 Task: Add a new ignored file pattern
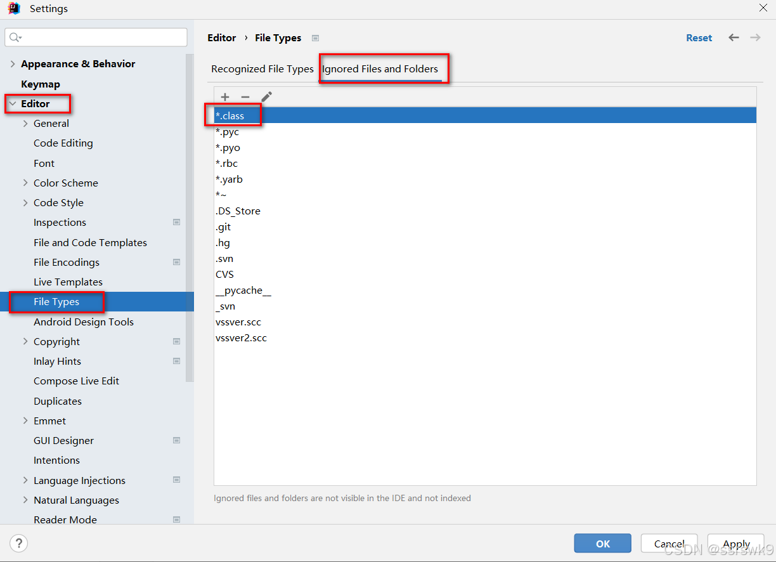point(225,97)
